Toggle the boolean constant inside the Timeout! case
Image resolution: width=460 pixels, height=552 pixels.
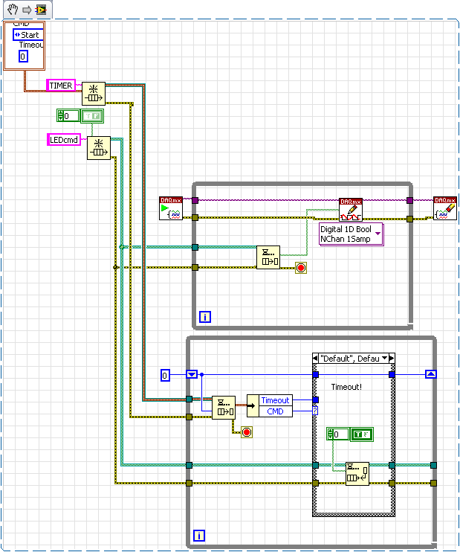tap(362, 434)
